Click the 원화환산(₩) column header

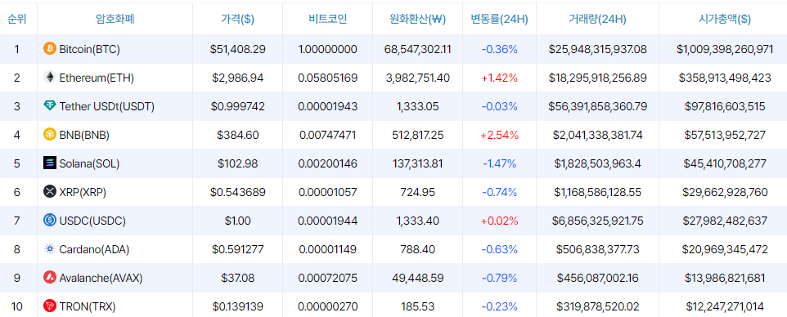click(x=417, y=19)
